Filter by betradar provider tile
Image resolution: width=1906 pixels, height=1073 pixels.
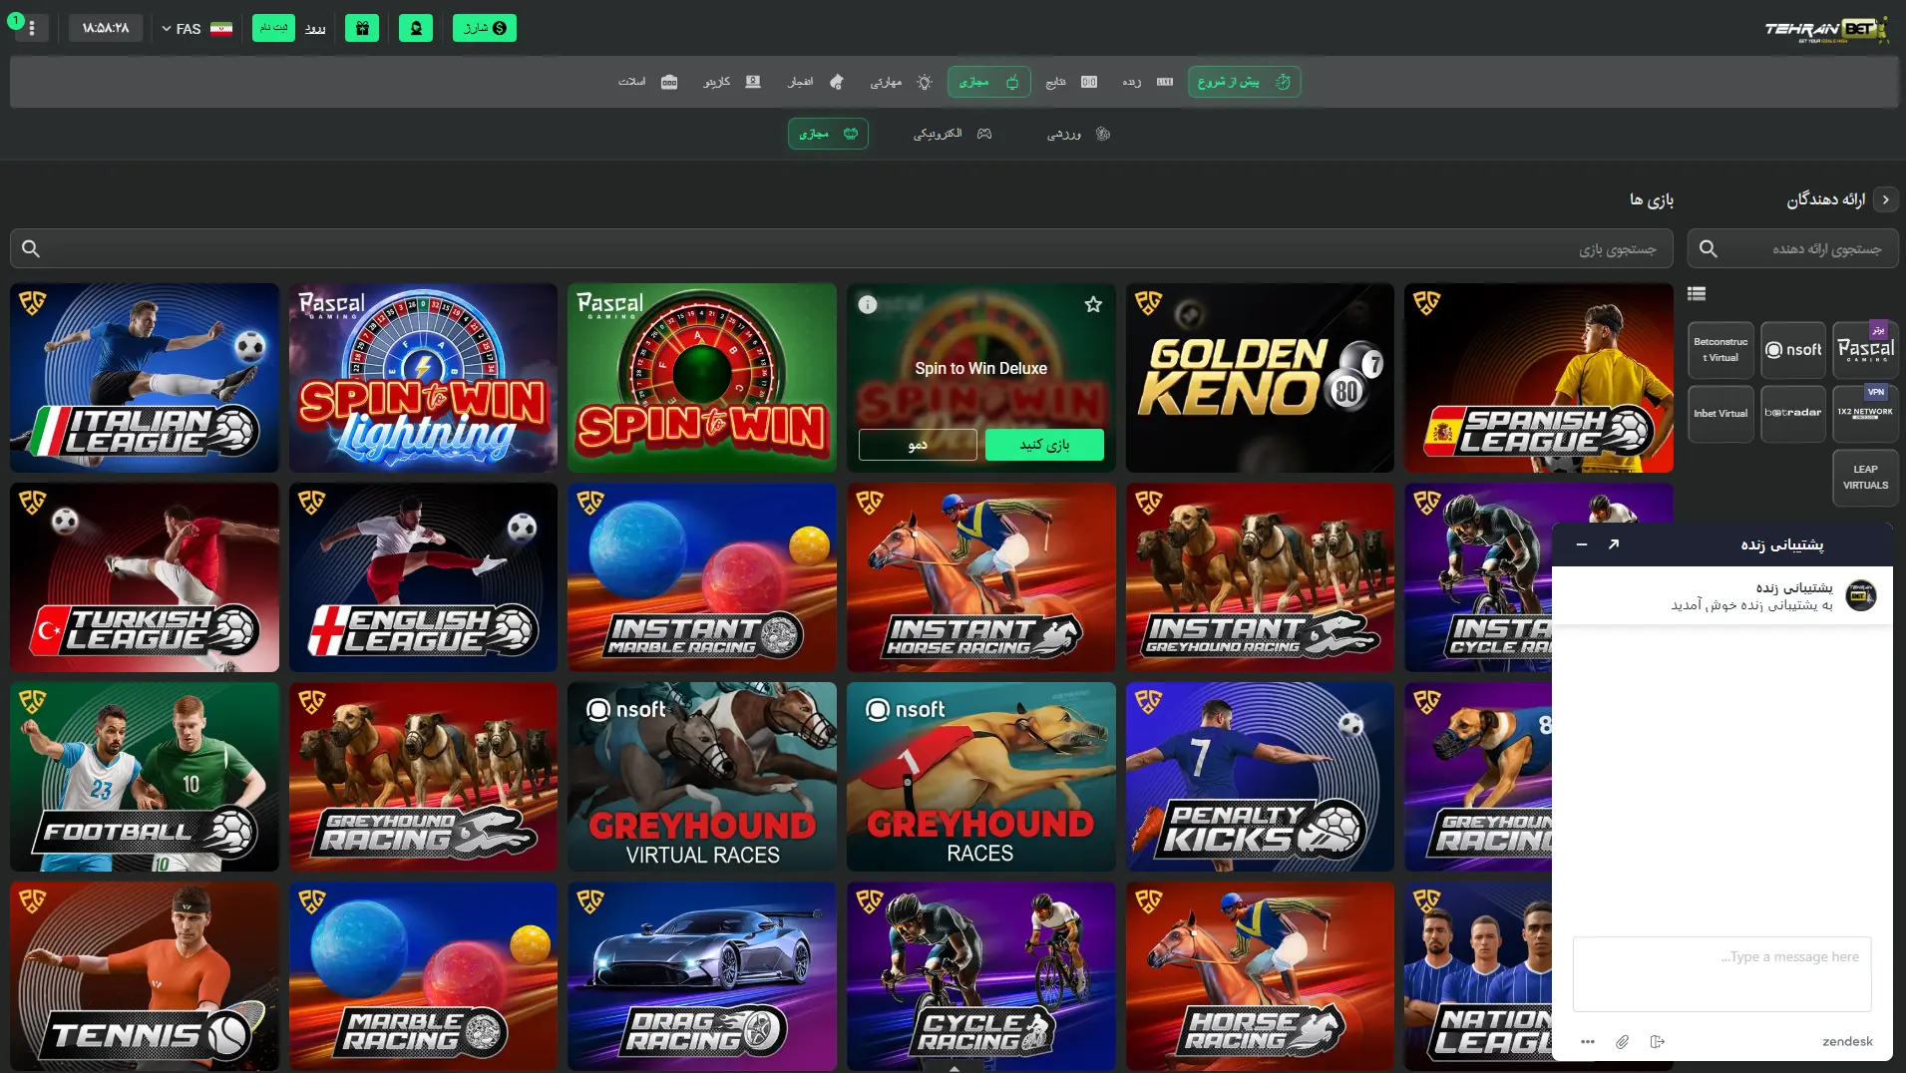pos(1793,414)
